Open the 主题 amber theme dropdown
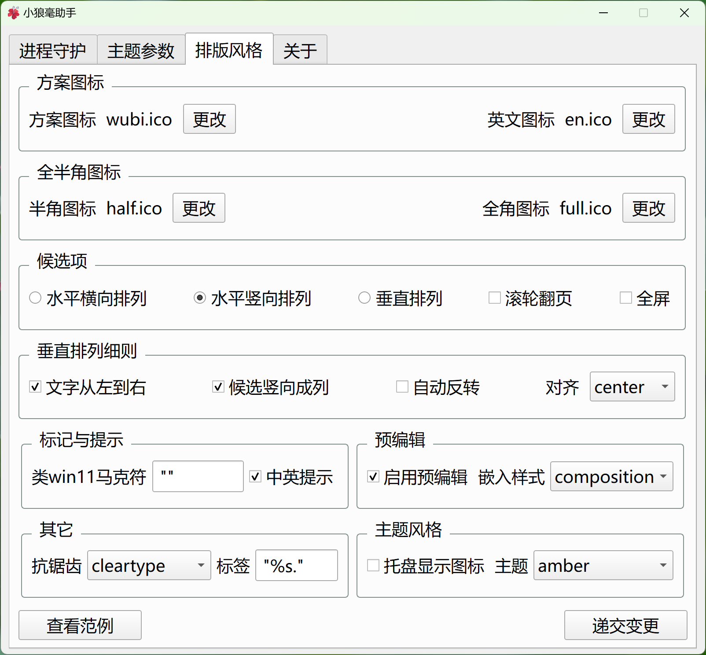The width and height of the screenshot is (706, 655). point(603,566)
